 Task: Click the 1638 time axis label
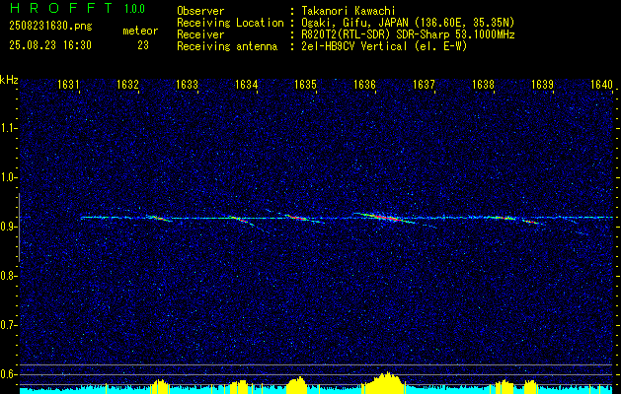pos(483,85)
